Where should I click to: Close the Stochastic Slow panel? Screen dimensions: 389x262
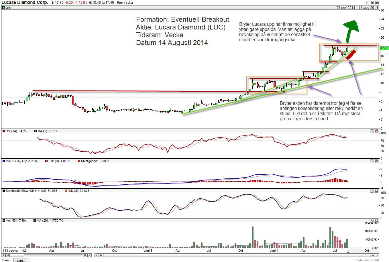(376, 191)
